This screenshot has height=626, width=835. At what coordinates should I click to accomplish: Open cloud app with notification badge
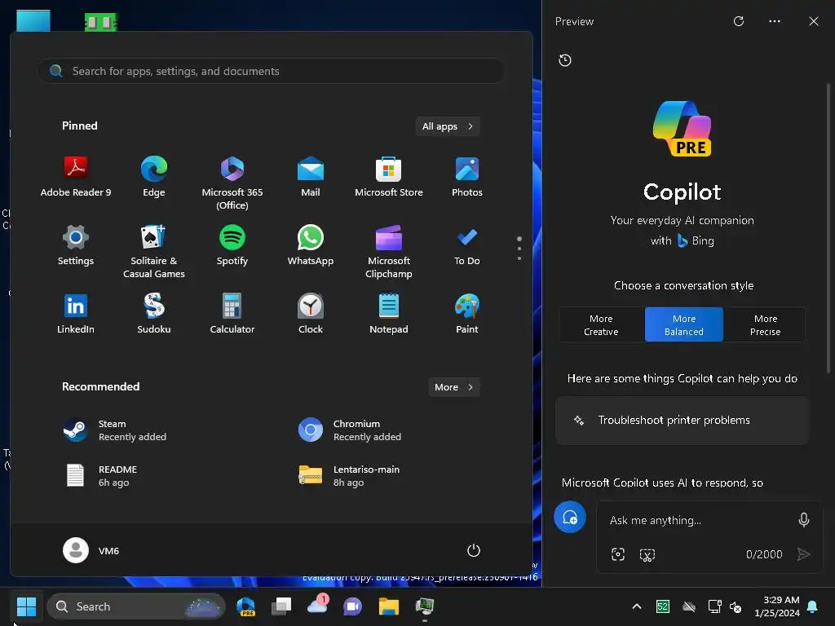click(x=317, y=606)
